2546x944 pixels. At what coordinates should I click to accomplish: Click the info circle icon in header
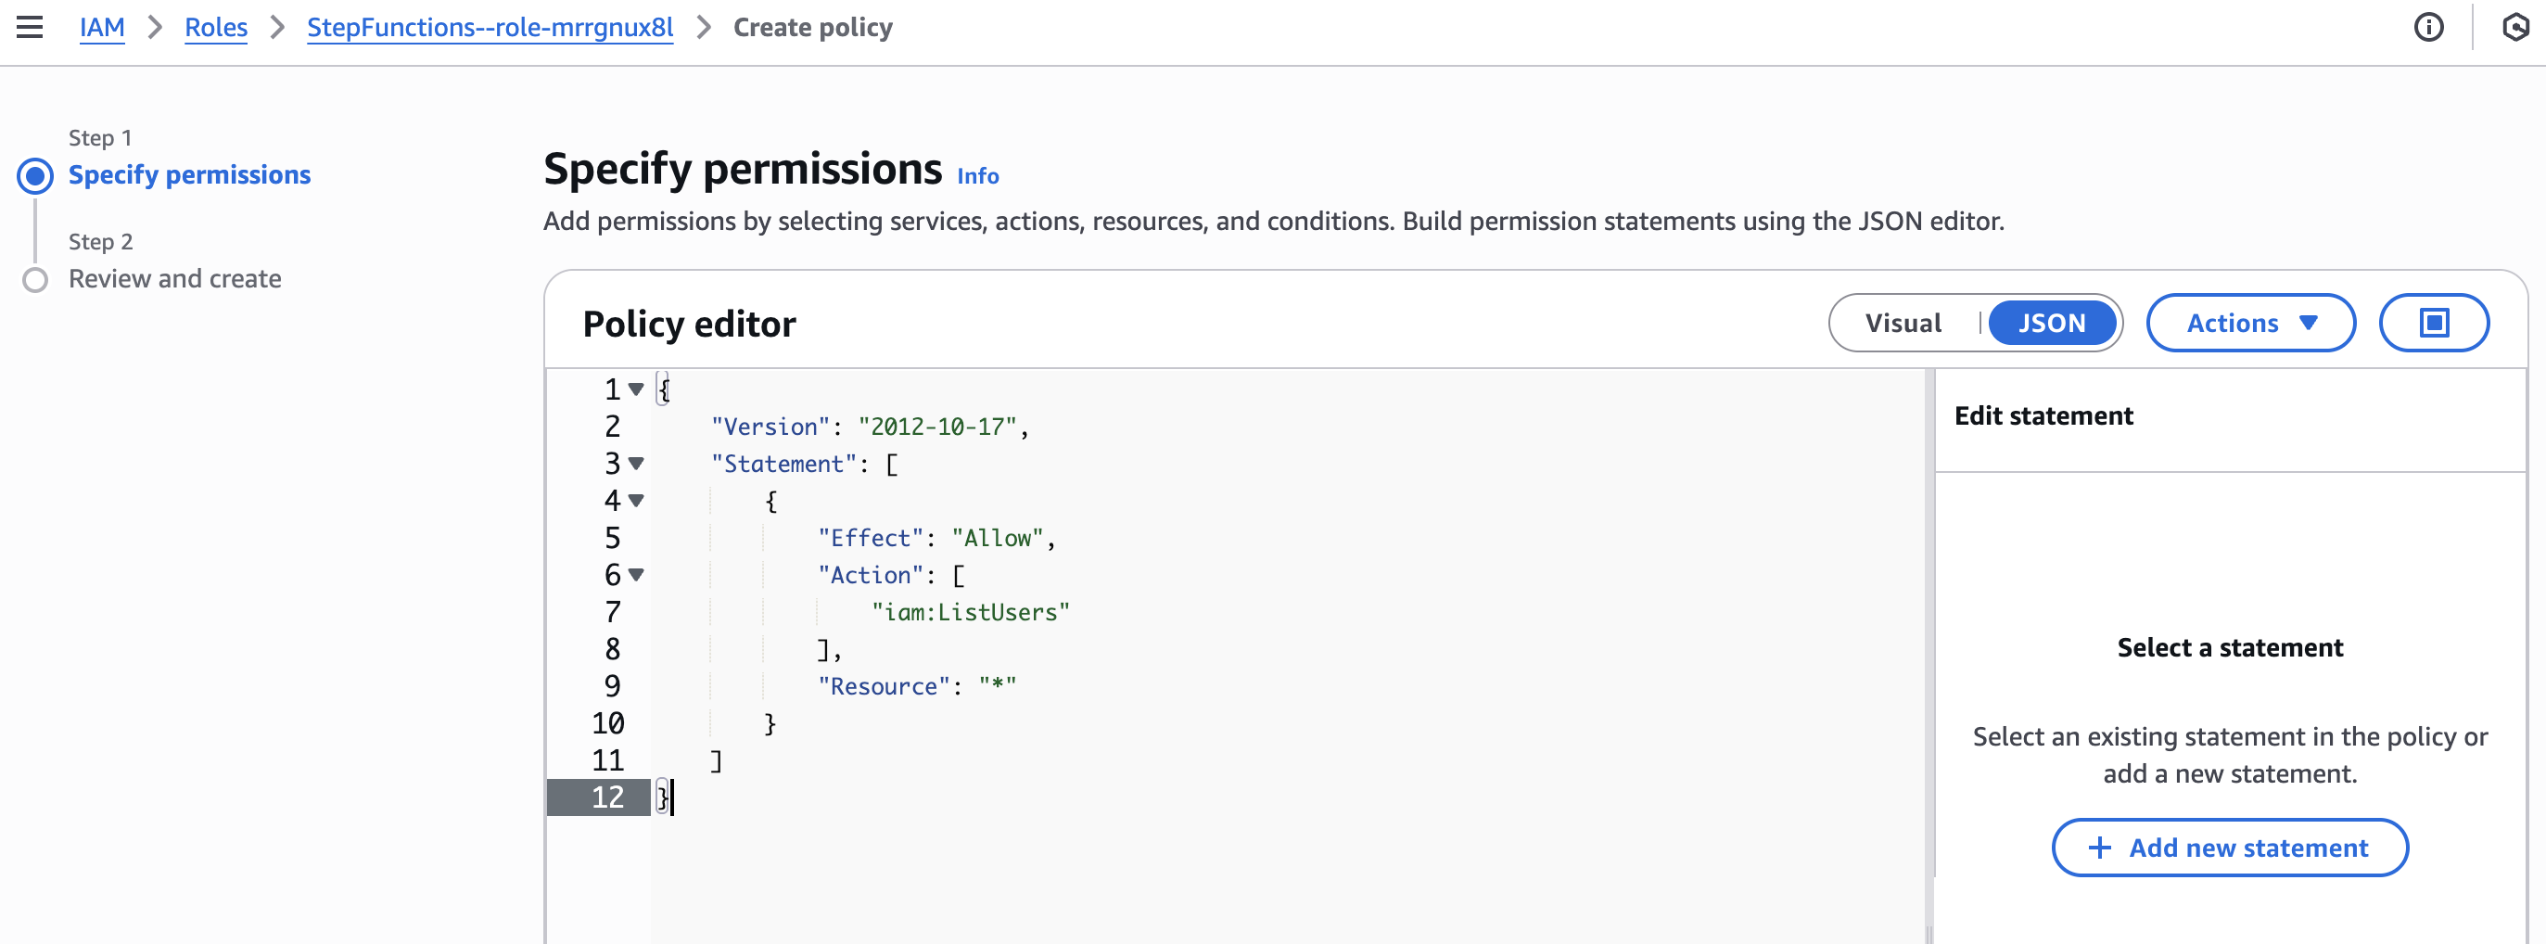(x=2427, y=28)
